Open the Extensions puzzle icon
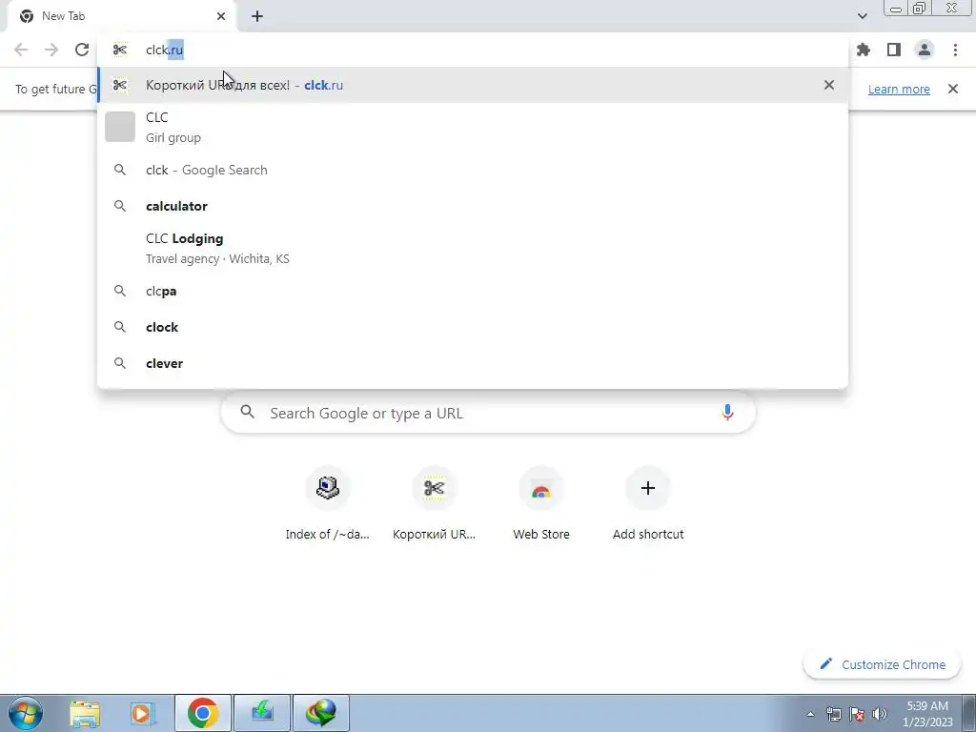Viewport: 976px width, 732px height. pos(864,50)
